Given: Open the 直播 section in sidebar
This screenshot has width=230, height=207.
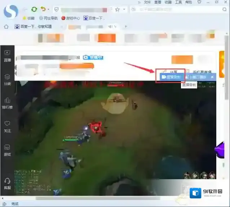Looking at the screenshot, I should tap(7, 55).
